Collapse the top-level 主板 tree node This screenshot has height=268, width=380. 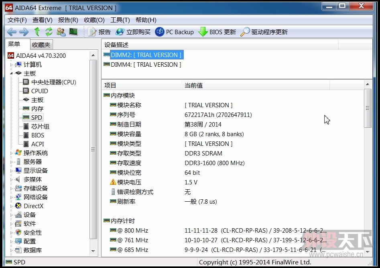[11, 73]
